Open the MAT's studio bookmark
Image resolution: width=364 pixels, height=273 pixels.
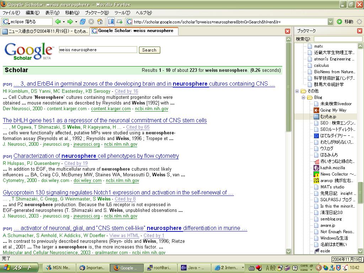pyautogui.click(x=329, y=187)
